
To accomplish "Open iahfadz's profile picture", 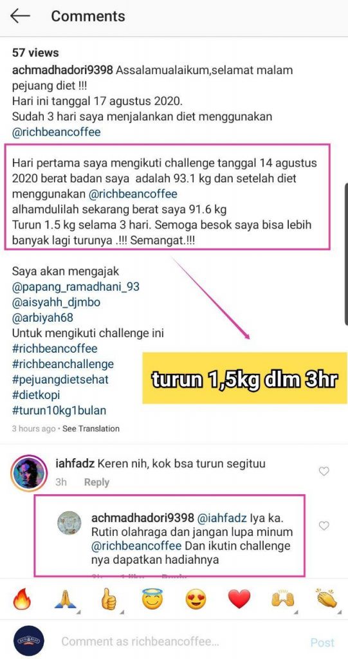I will tap(30, 473).
